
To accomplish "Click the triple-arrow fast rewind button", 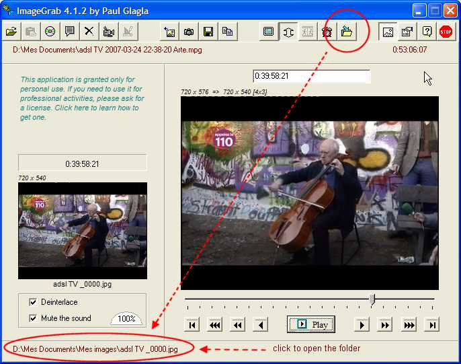I will click(215, 325).
